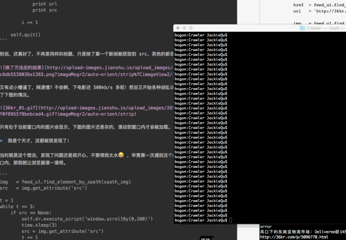Place cursor on 'i += 1' line
Image resolution: width=346 pixels, height=240 pixels.
pos(30,22)
